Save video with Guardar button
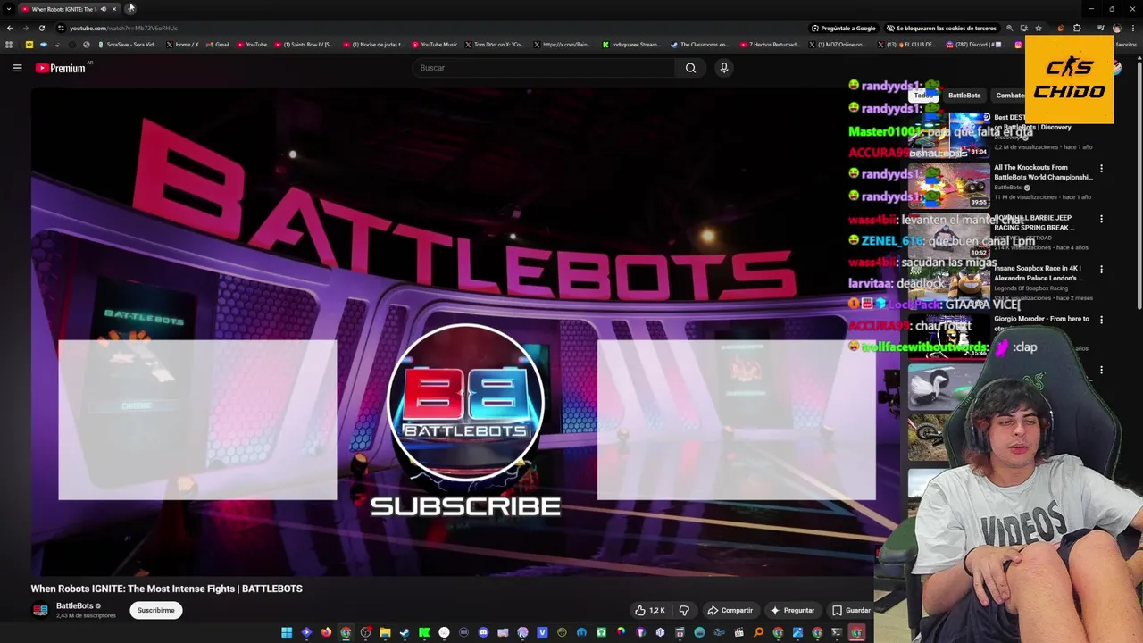 851,610
